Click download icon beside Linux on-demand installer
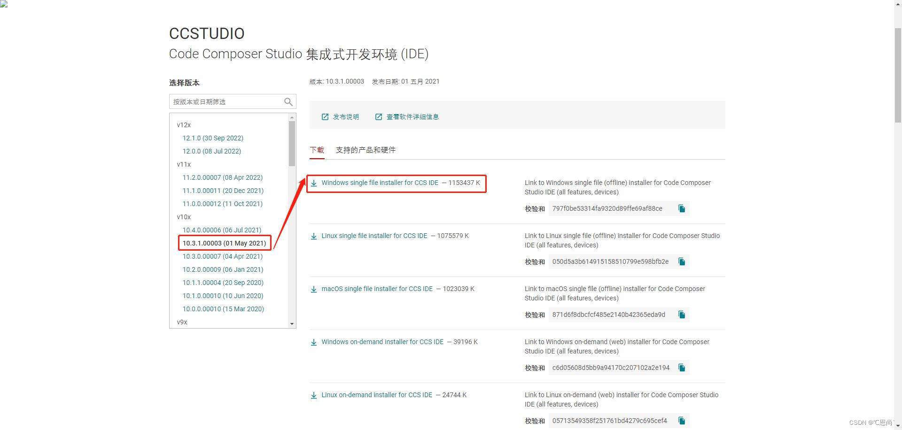 [x=314, y=395]
